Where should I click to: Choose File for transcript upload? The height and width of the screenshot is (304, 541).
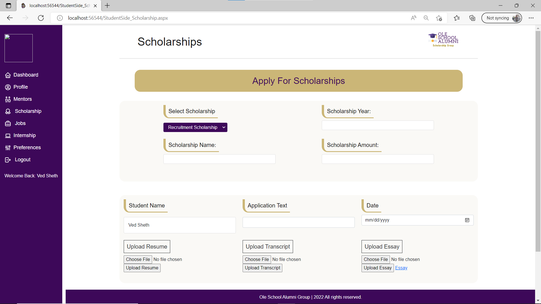click(257, 260)
